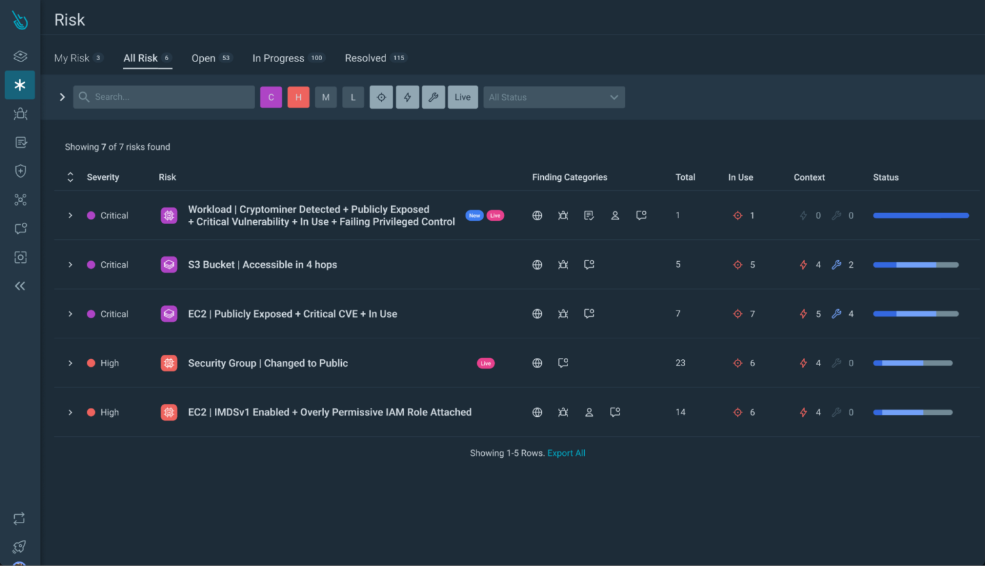
Task: Open the scan frame icon in sidebar
Action: click(x=20, y=257)
